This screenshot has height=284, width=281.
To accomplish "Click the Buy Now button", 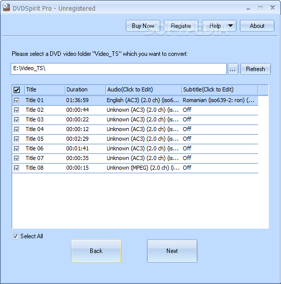I will (143, 26).
